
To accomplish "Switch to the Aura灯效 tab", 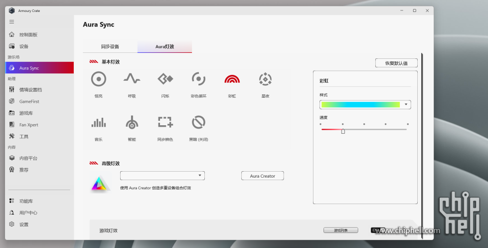I will click(x=164, y=46).
